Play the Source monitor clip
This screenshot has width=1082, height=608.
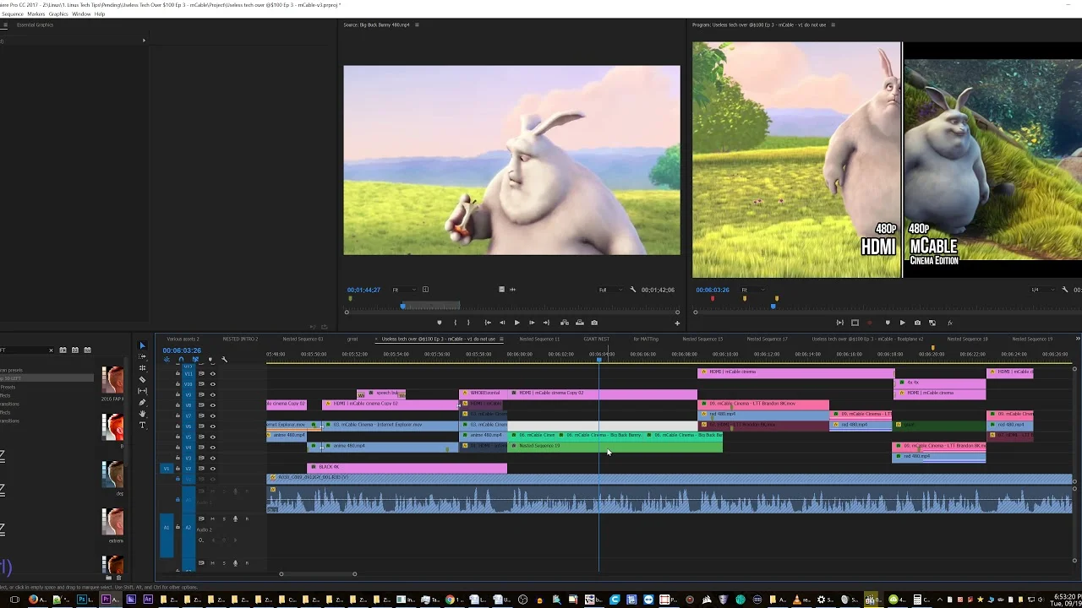tap(516, 323)
